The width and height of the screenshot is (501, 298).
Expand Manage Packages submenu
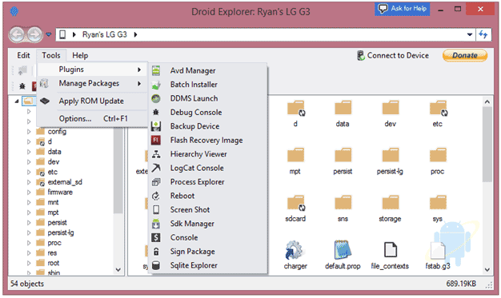pos(92,84)
